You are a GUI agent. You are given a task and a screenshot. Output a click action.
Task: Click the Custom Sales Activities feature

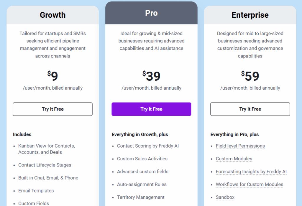tap(142, 159)
